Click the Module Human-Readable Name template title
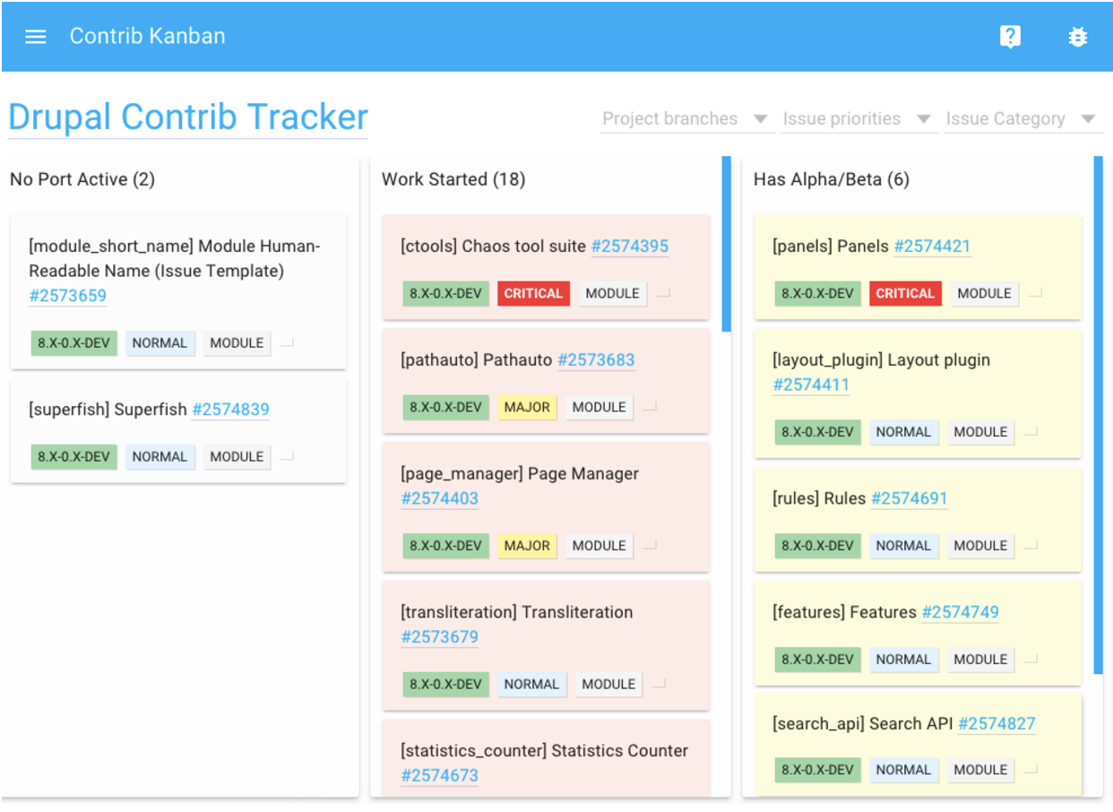Viewport: 1113px width, 812px height. point(175,259)
